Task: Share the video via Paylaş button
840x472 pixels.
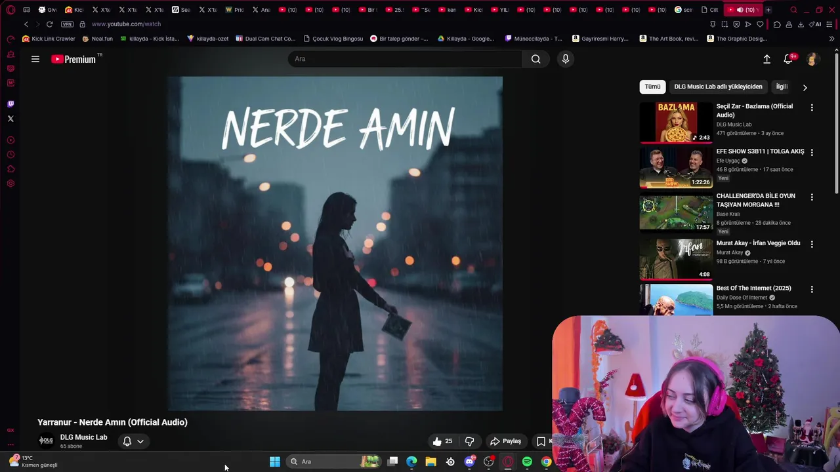Action: [505, 441]
